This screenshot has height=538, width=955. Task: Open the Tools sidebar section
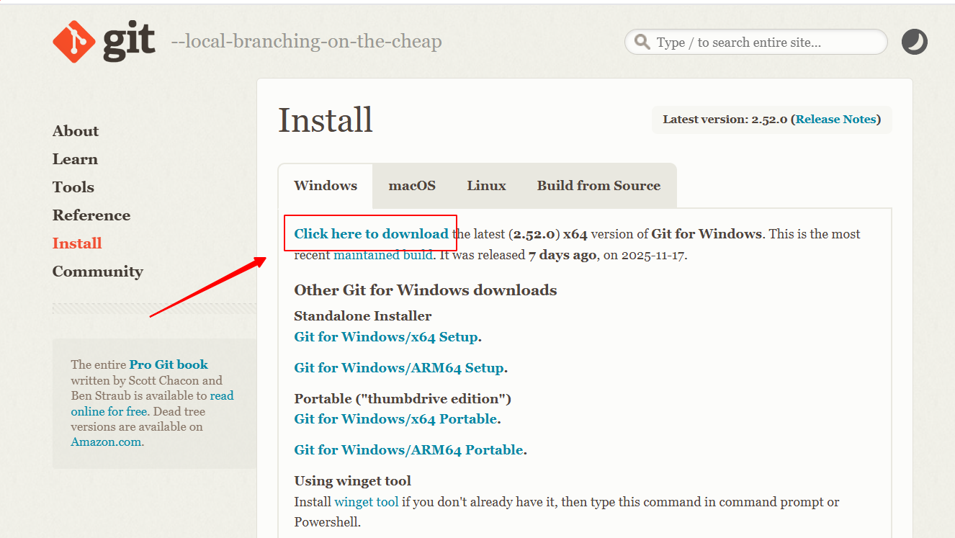point(73,187)
